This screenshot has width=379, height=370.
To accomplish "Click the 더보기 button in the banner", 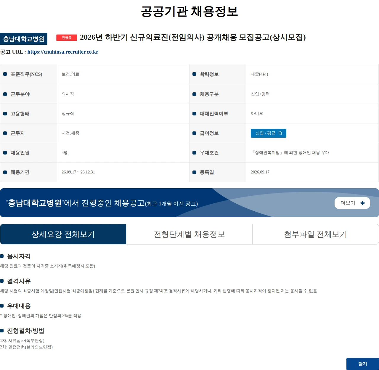I will coord(352,203).
